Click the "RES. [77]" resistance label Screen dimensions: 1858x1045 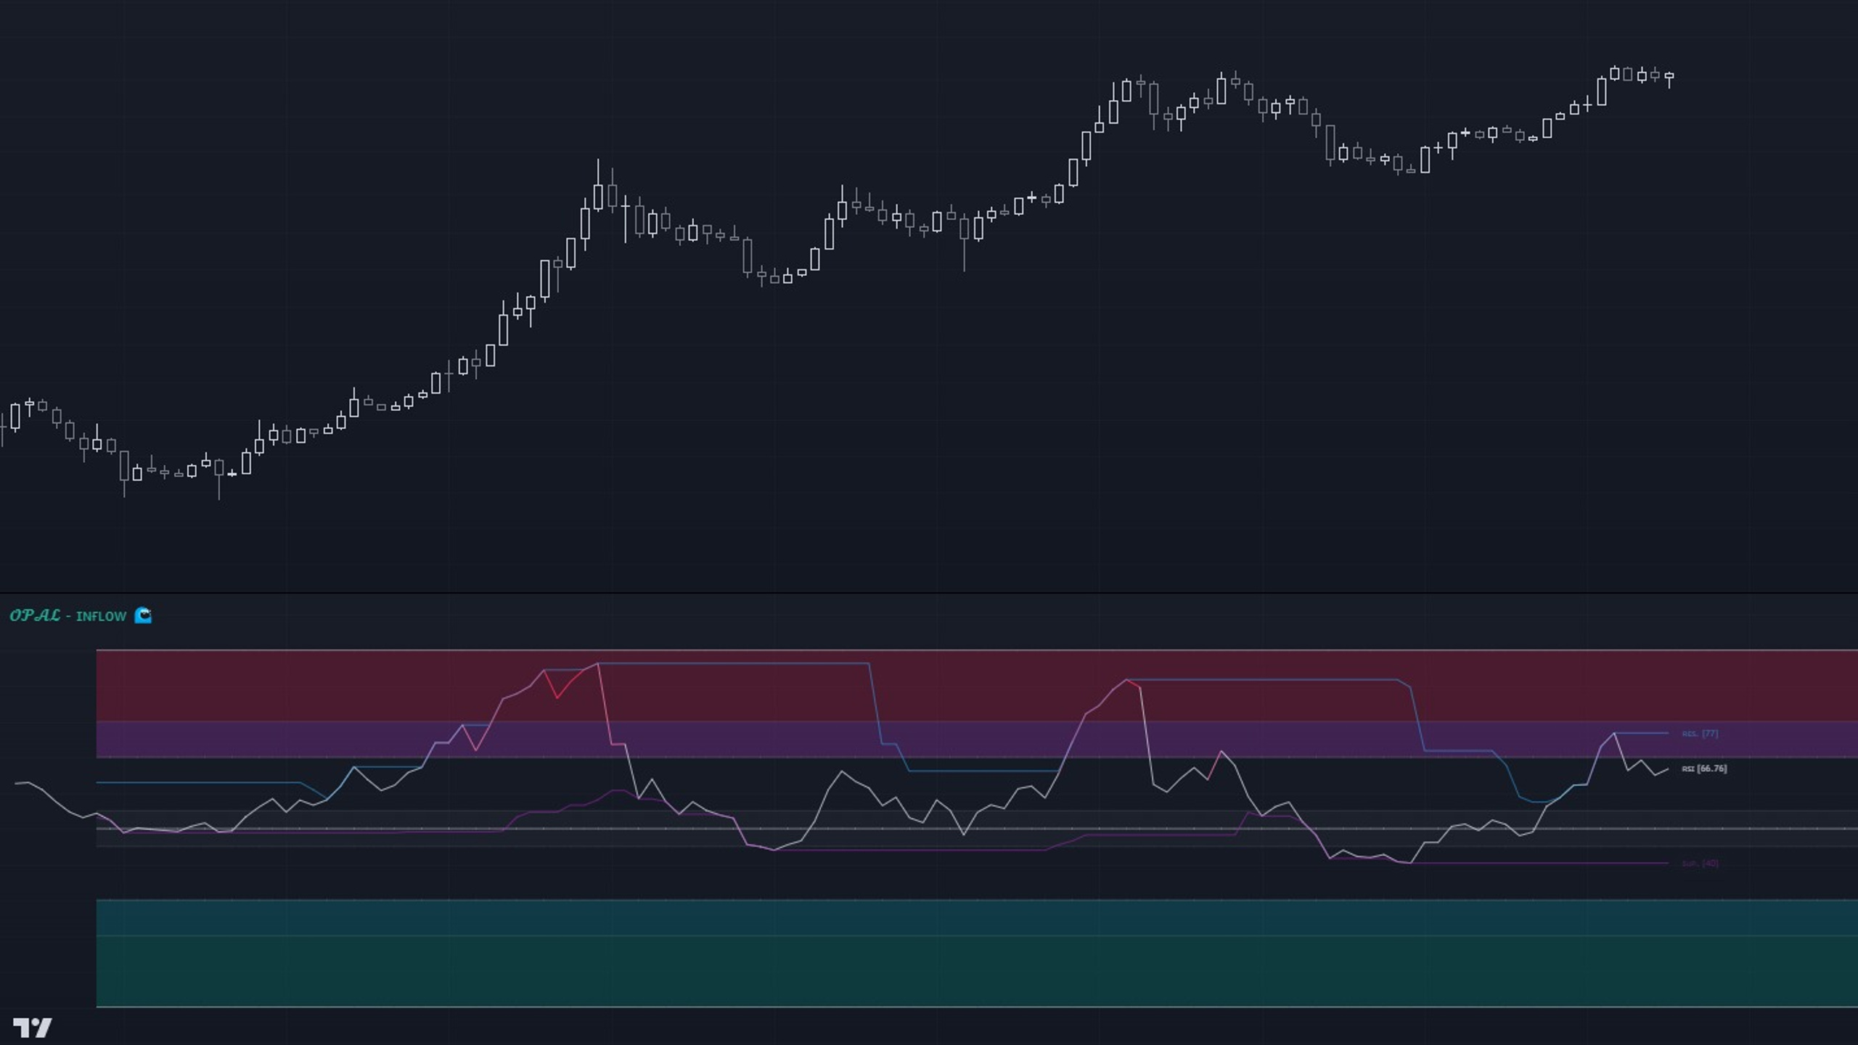click(1700, 734)
